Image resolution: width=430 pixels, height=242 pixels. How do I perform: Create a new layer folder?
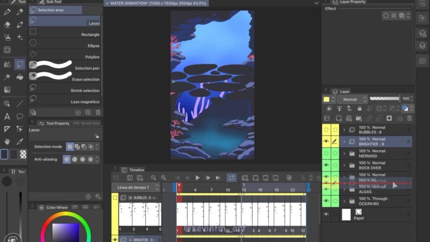(x=359, y=118)
